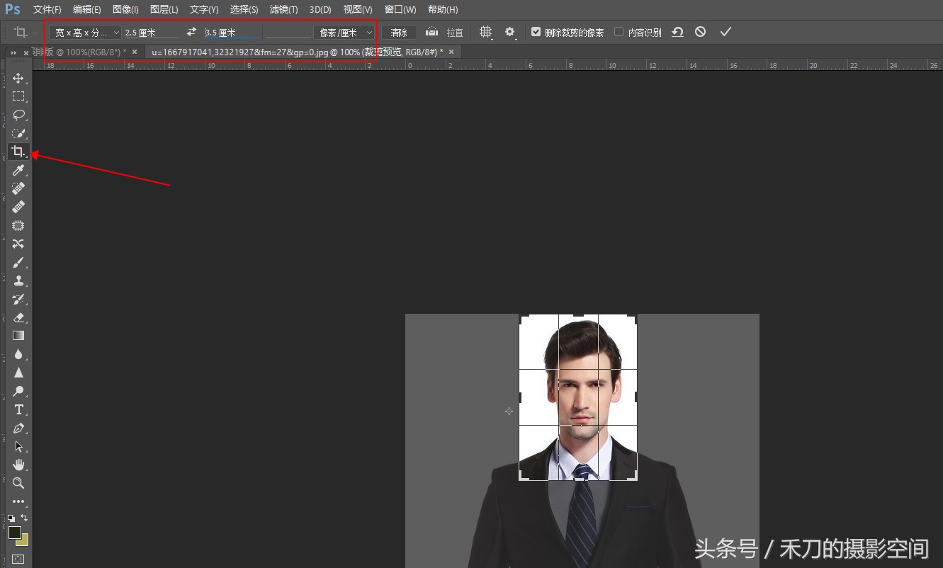Open the 图像(I) menu
The height and width of the screenshot is (568, 943).
point(125,9)
